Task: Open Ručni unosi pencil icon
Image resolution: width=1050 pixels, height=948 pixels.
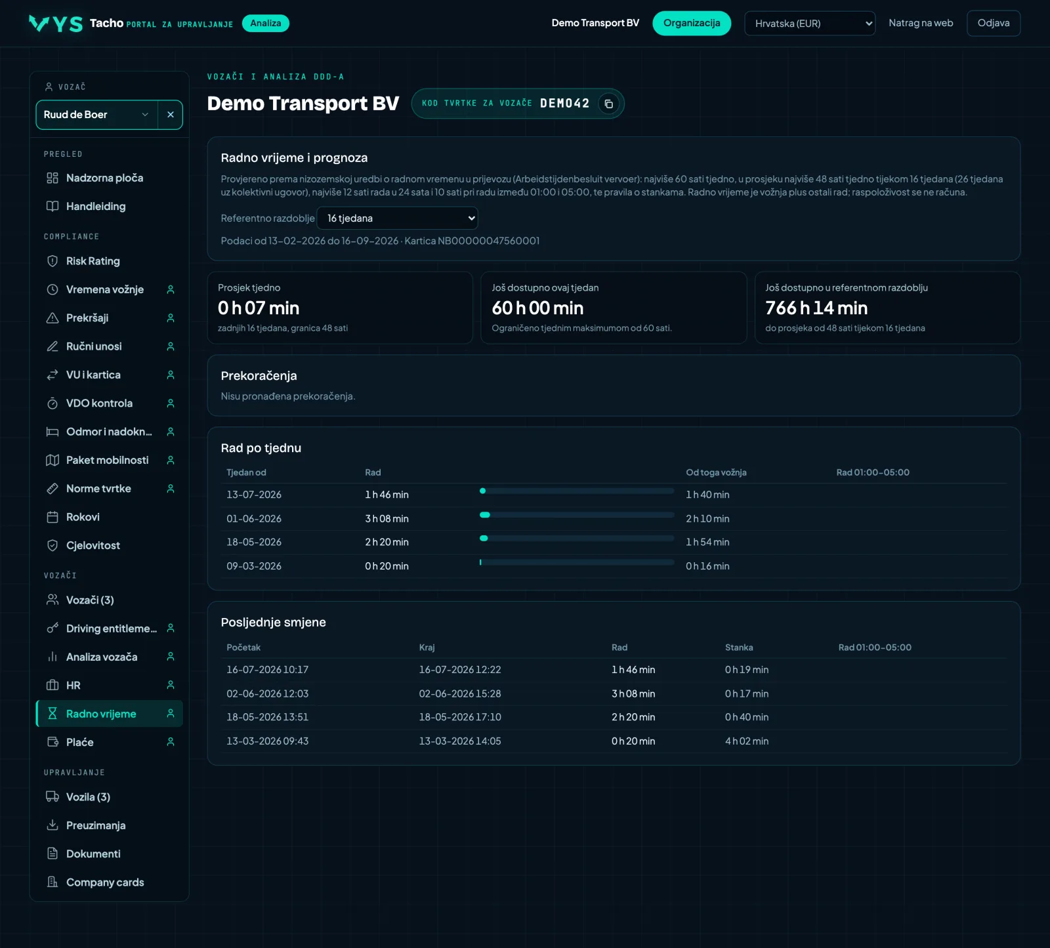Action: [x=52, y=346]
